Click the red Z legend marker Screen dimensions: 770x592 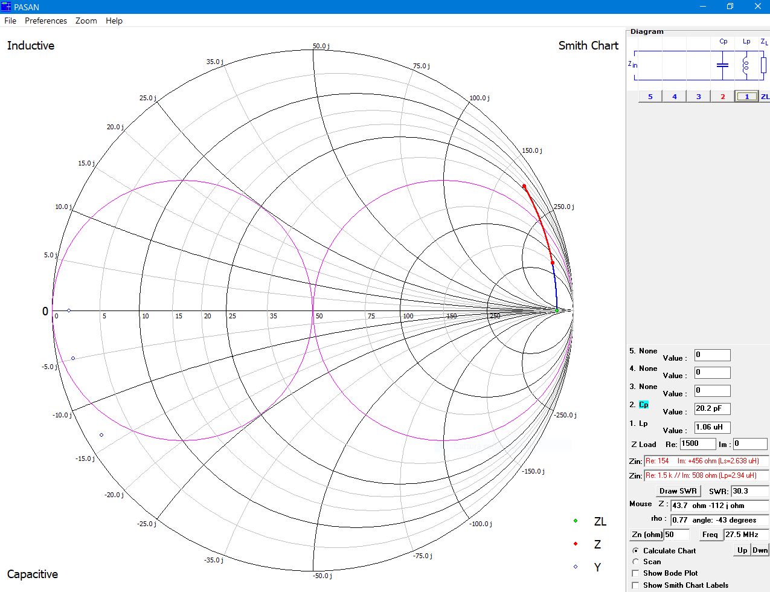576,544
